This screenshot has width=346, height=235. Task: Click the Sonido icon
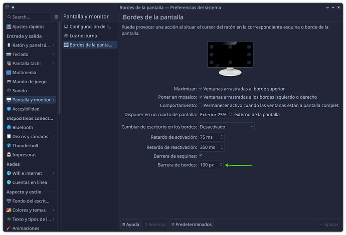point(9,91)
